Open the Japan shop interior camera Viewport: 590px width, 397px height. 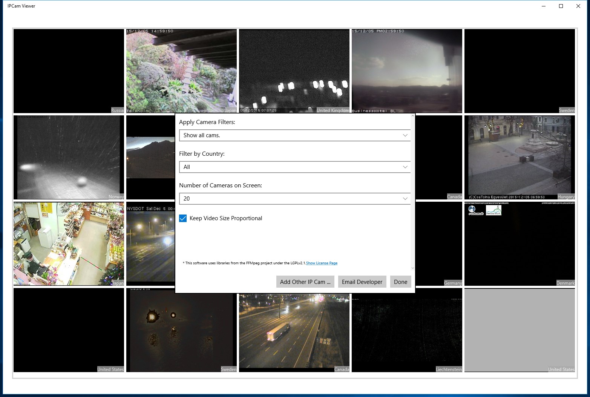point(68,244)
